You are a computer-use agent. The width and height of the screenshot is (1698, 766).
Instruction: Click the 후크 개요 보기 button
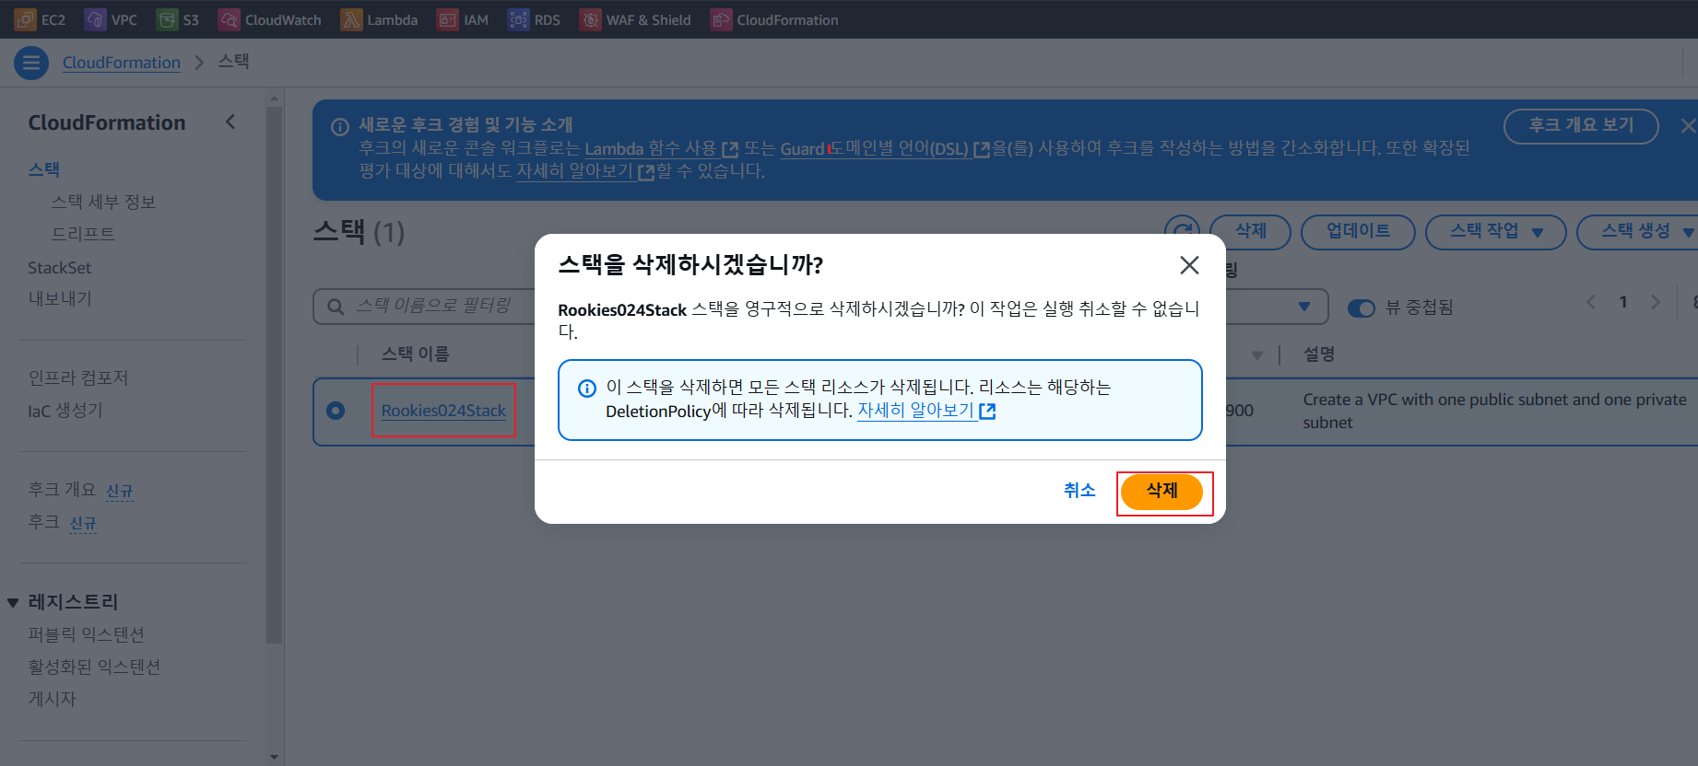click(x=1581, y=126)
